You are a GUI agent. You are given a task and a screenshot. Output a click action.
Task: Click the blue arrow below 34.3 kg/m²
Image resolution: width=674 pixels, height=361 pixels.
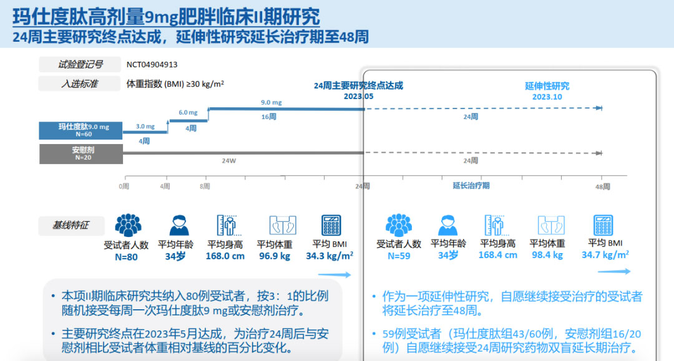tap(339, 274)
